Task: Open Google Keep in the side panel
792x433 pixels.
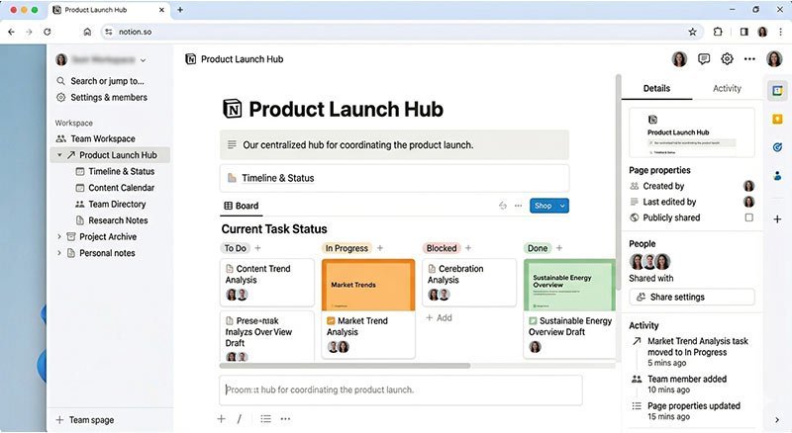Action: [x=777, y=119]
